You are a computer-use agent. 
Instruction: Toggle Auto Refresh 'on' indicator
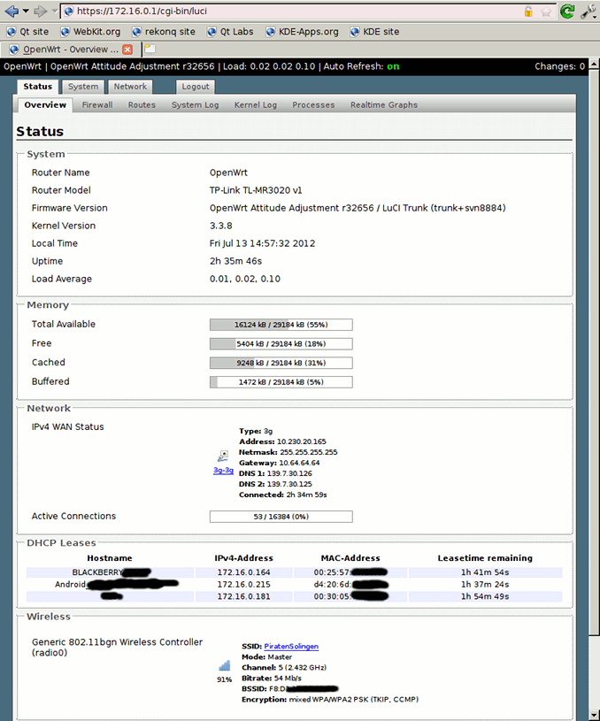(393, 66)
